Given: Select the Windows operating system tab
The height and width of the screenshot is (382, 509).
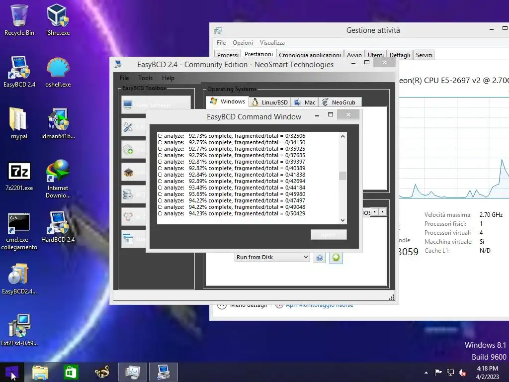Looking at the screenshot, I should pyautogui.click(x=228, y=101).
